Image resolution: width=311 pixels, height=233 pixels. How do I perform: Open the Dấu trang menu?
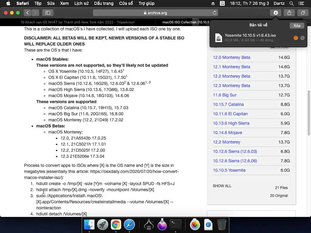pos(104,3)
